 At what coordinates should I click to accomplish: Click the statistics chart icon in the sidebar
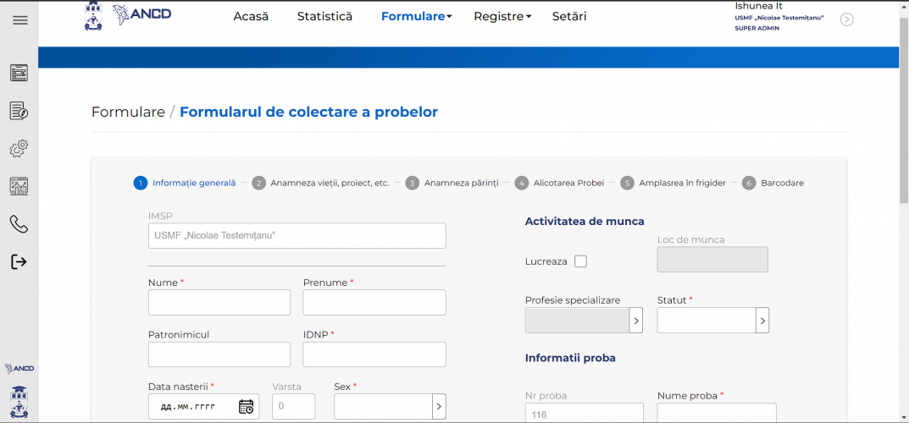click(19, 186)
